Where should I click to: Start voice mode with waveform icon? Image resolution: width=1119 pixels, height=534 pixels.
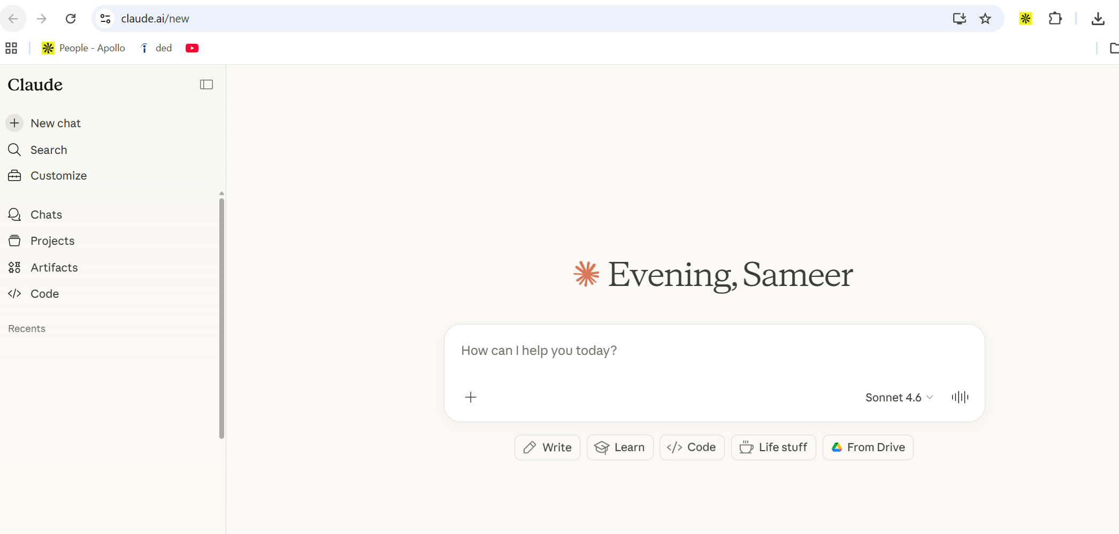[x=960, y=397]
